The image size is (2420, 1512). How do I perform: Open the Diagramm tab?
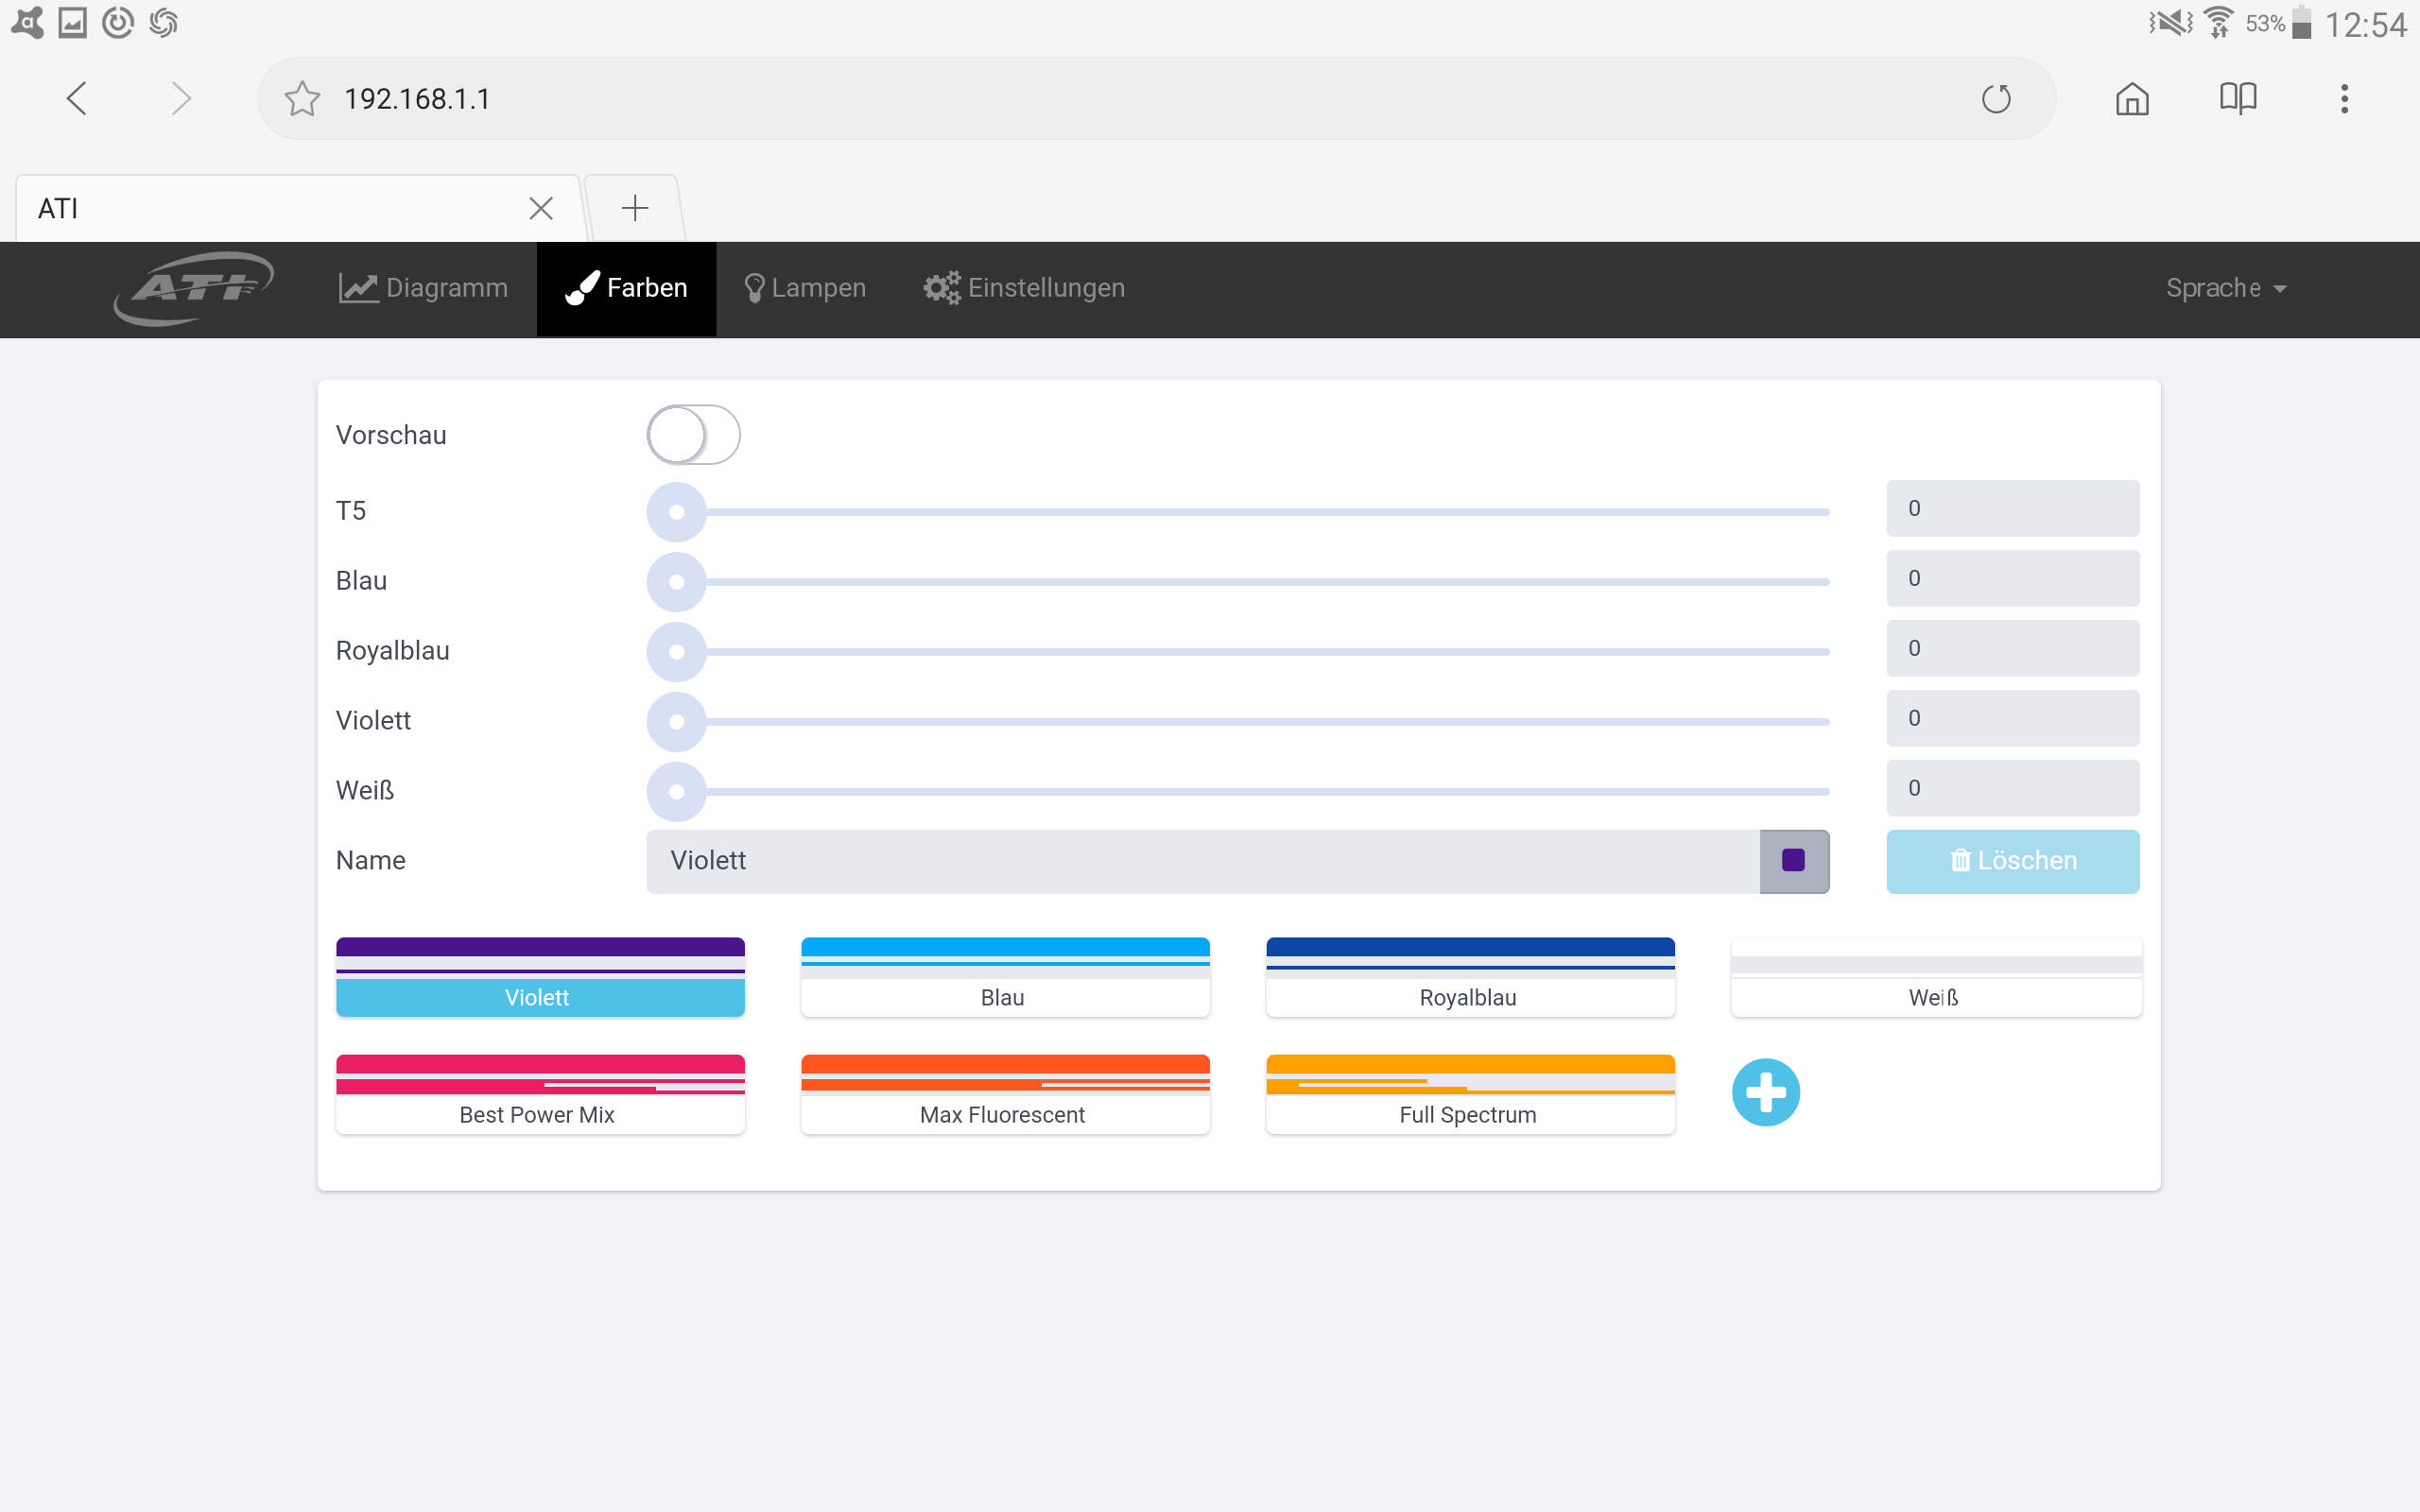[x=423, y=288]
